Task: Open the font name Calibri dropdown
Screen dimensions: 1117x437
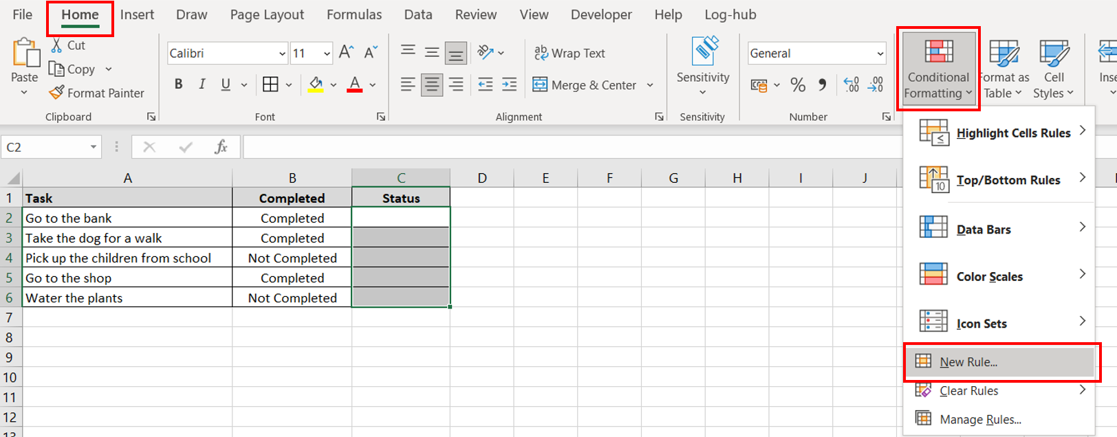Action: click(x=282, y=54)
